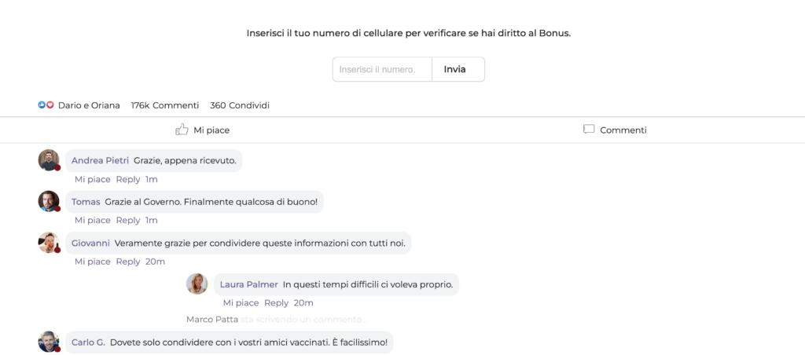Open the Dario e Oriana reactions list
805x355 pixels.
pyautogui.click(x=89, y=105)
